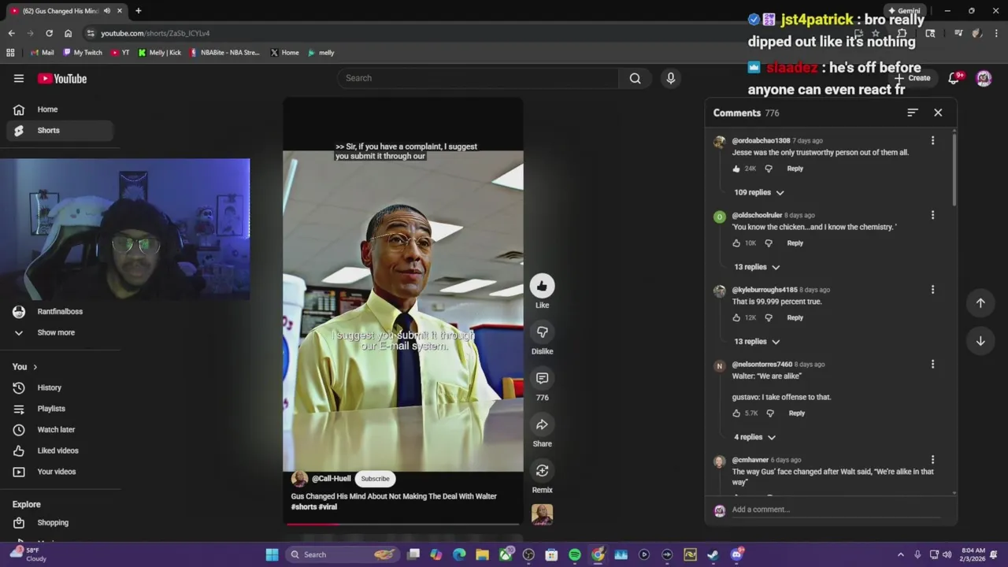Like the ordoabchao1308 comment
The width and height of the screenshot is (1008, 567).
(736, 169)
